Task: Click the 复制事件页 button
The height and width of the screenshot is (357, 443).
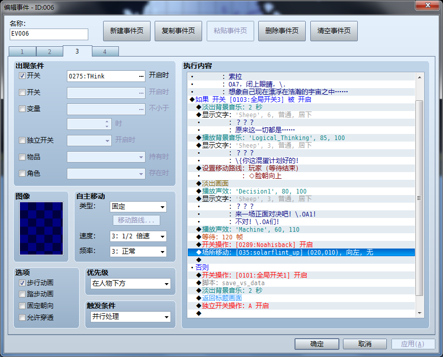Action: 178,31
